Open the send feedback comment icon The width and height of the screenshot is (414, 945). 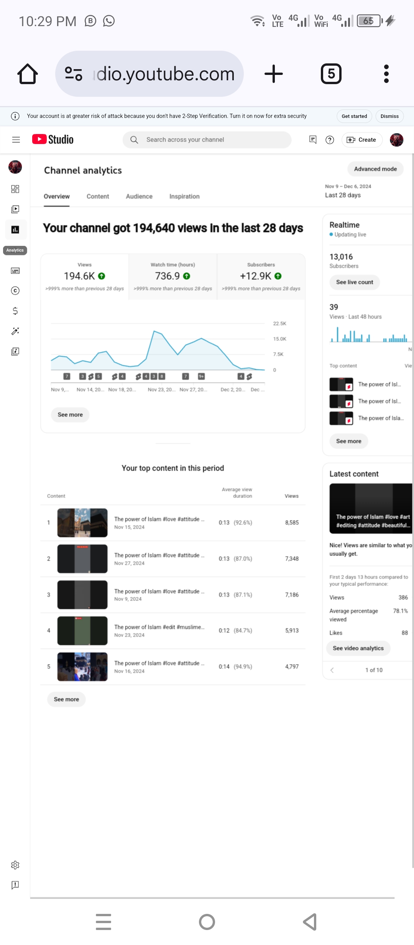[313, 140]
